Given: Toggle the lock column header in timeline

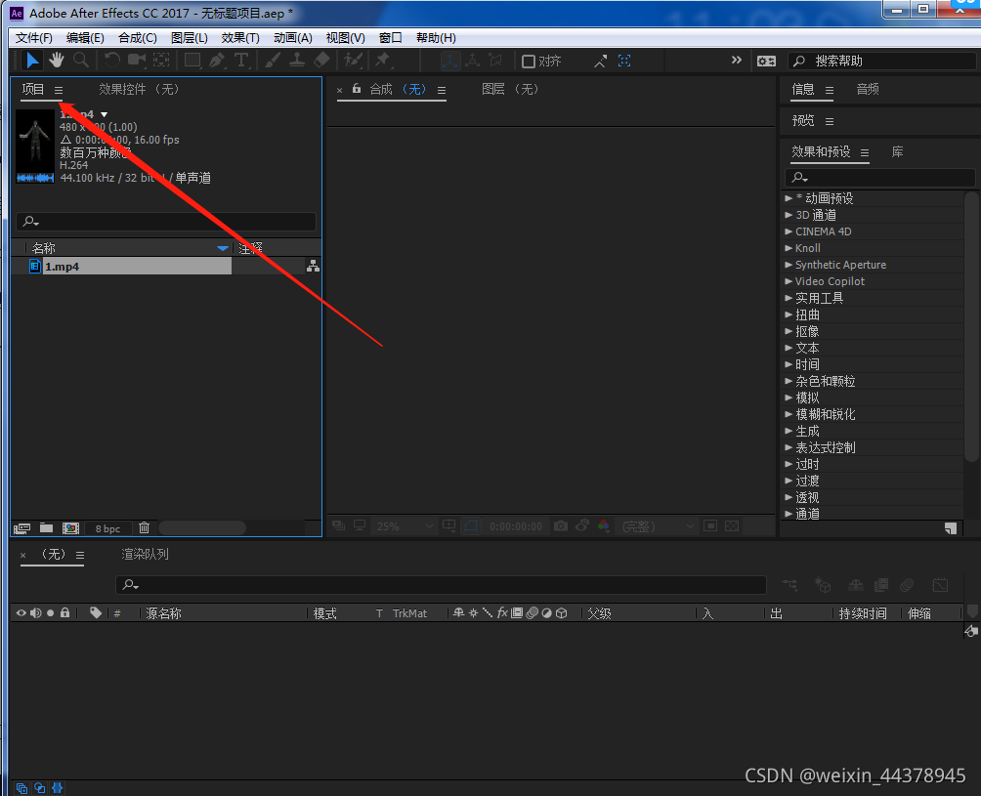Looking at the screenshot, I should click(x=65, y=613).
